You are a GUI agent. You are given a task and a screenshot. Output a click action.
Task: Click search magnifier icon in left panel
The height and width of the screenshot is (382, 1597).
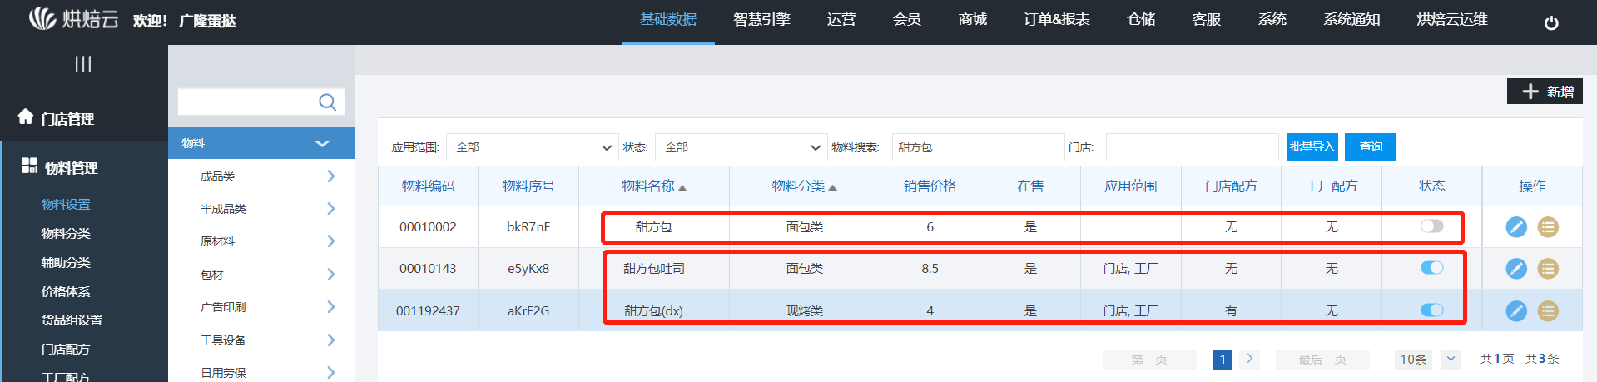pos(327,102)
